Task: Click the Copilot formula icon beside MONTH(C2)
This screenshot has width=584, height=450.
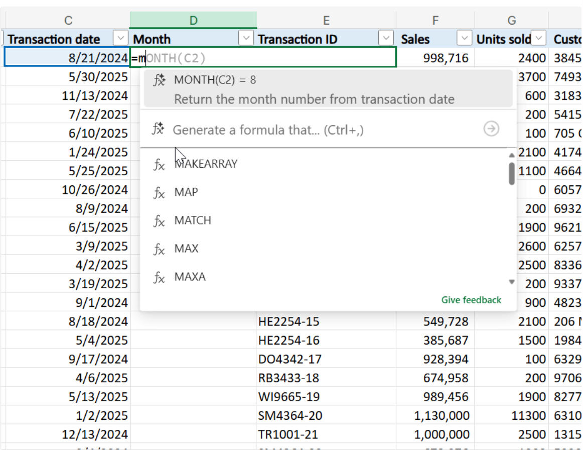Action: tap(160, 80)
